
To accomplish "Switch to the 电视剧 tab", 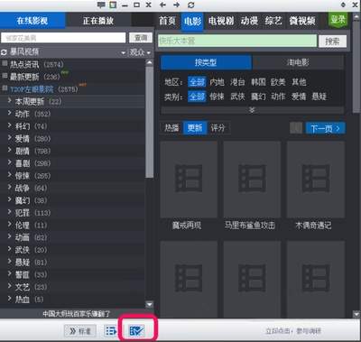I will click(221, 21).
